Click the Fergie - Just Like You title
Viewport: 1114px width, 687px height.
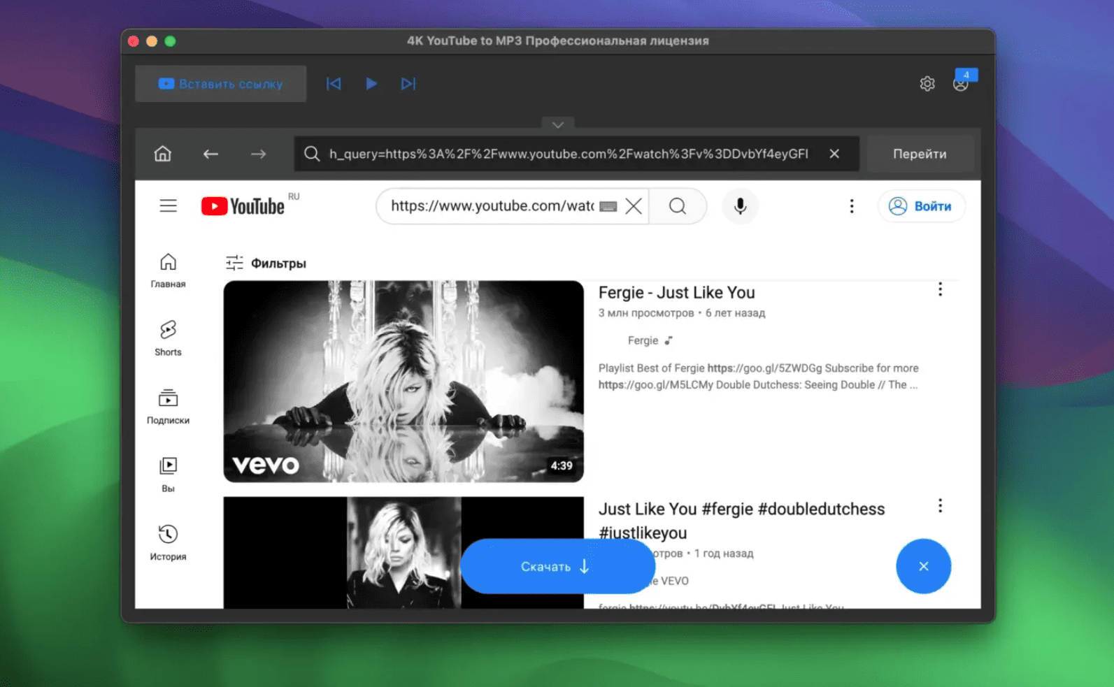(677, 293)
